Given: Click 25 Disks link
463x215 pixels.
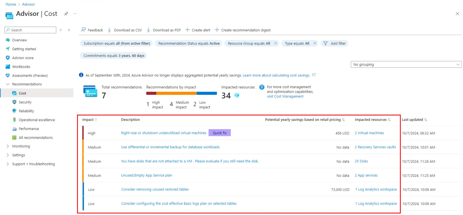Looking at the screenshot, I should [361, 161].
